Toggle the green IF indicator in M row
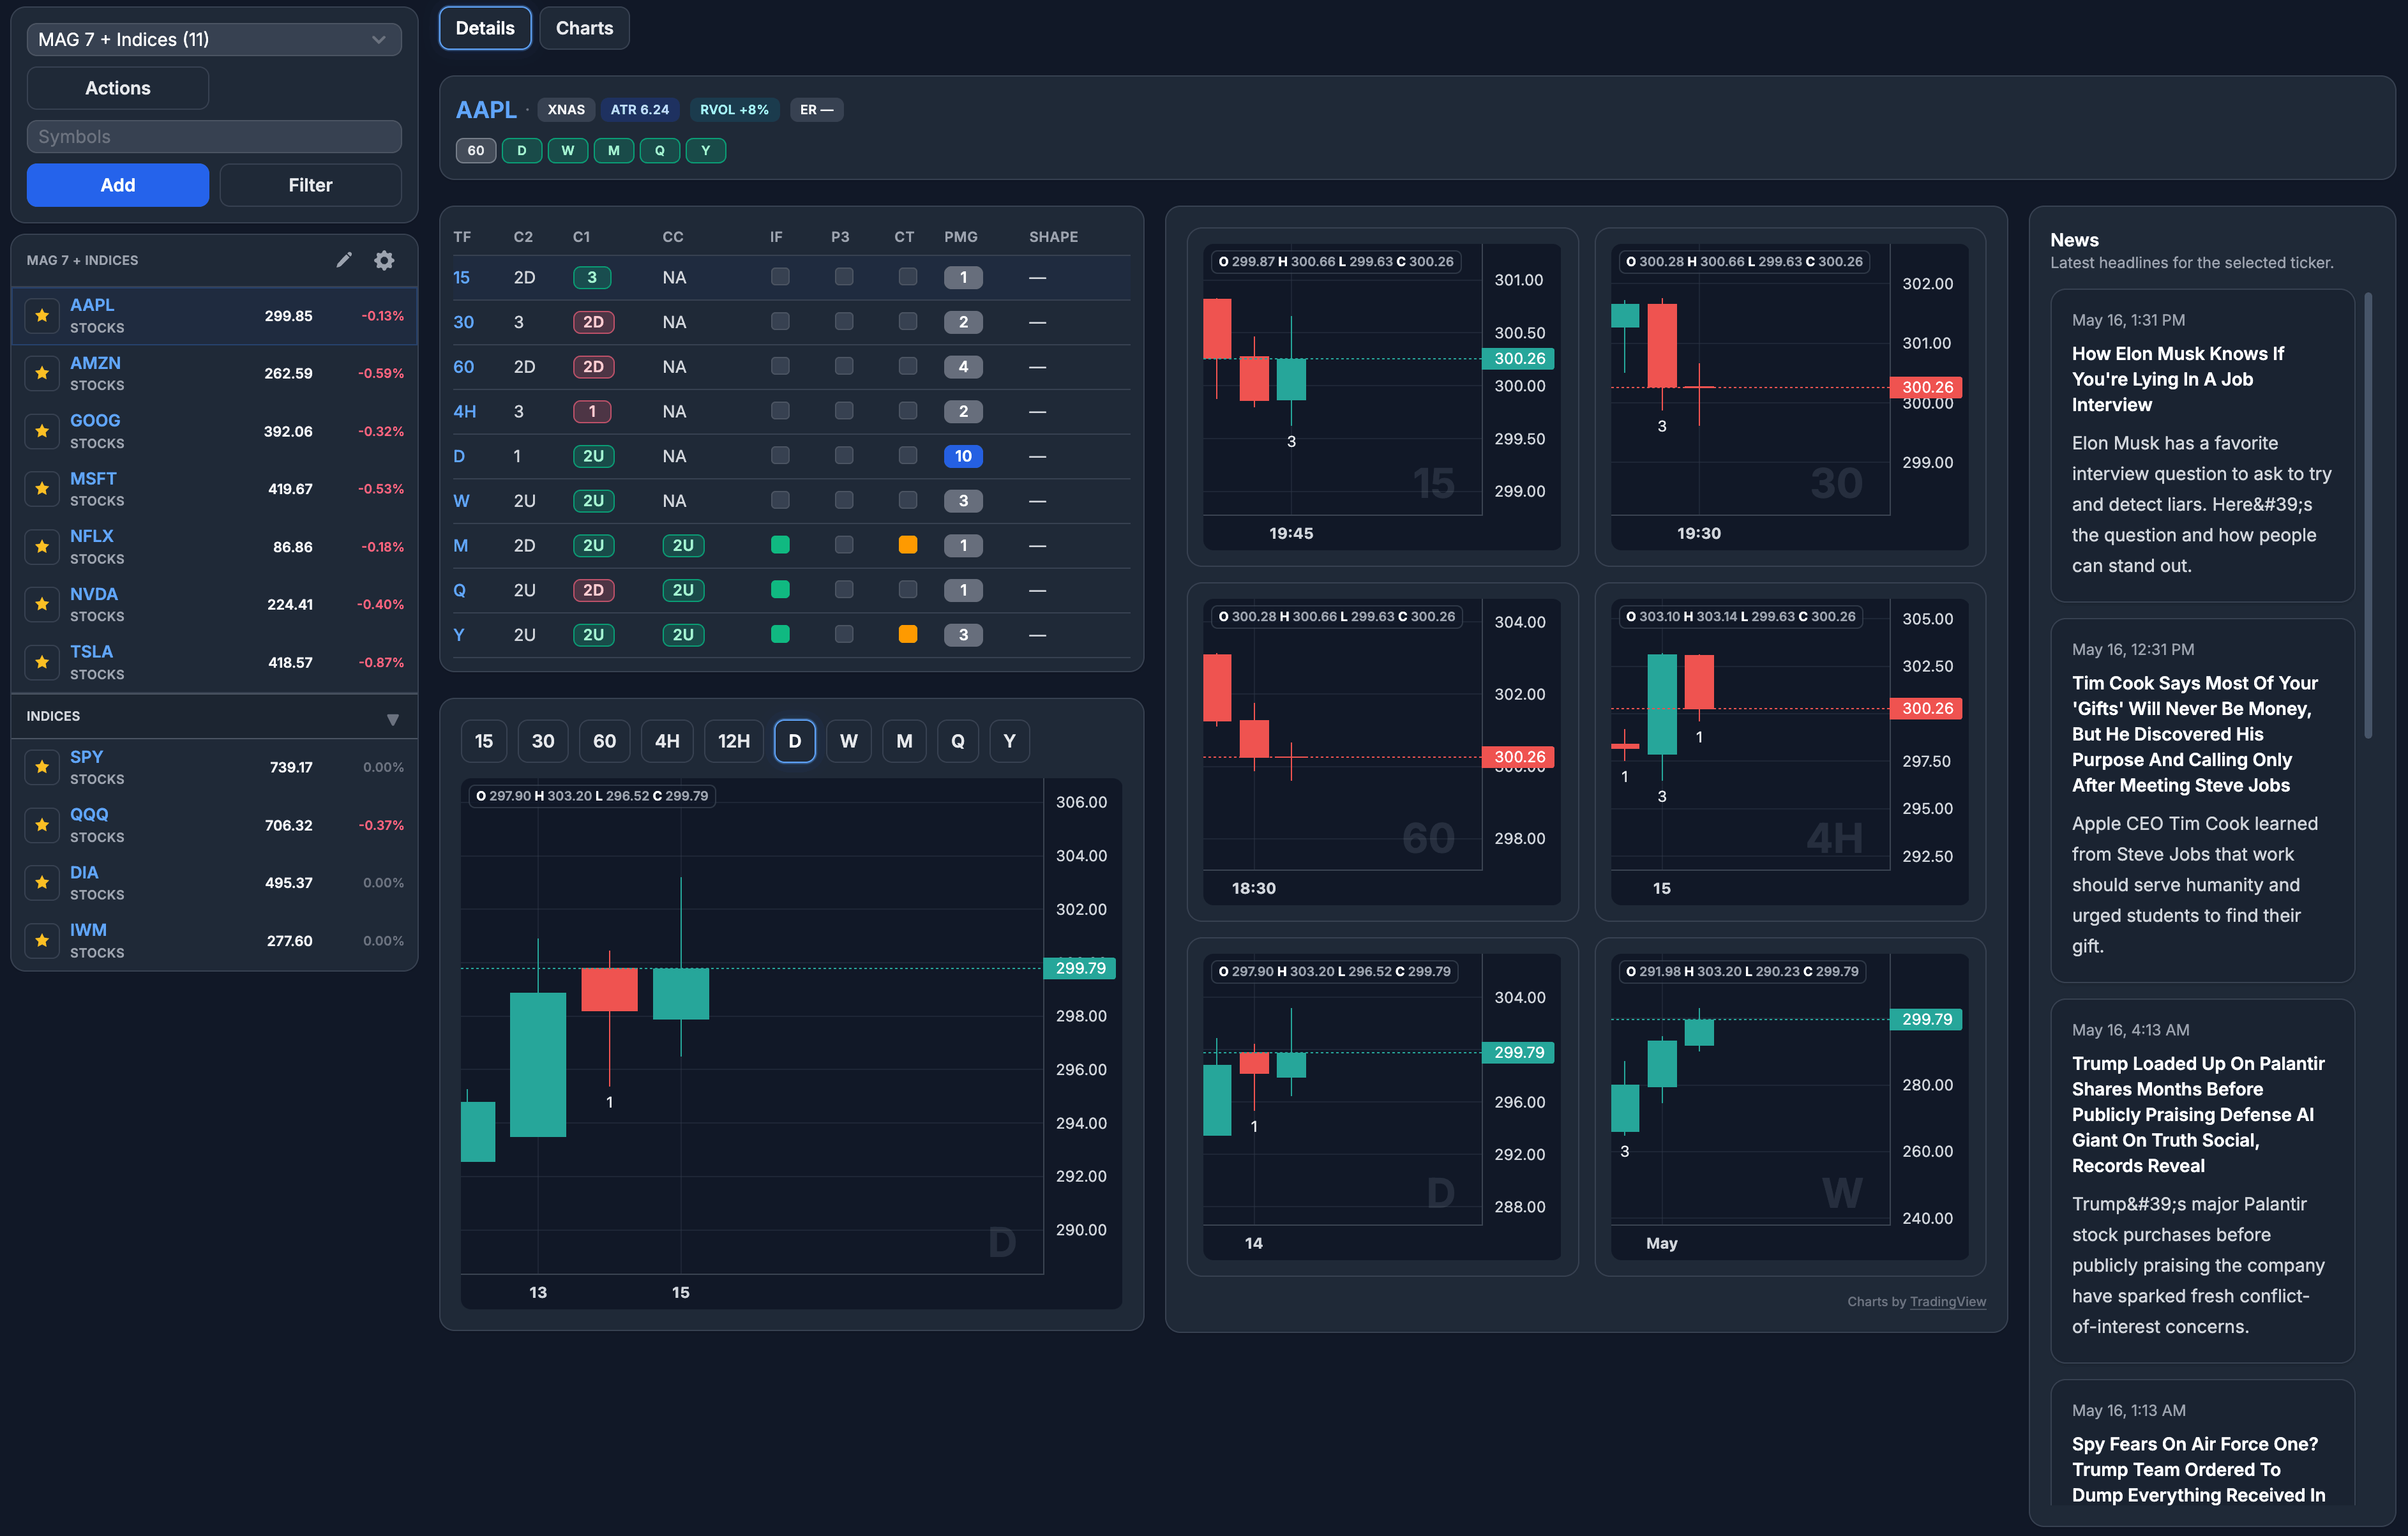 [x=780, y=545]
